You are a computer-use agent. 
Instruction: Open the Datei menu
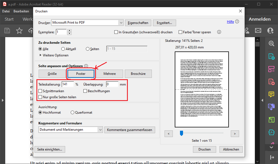6,11
